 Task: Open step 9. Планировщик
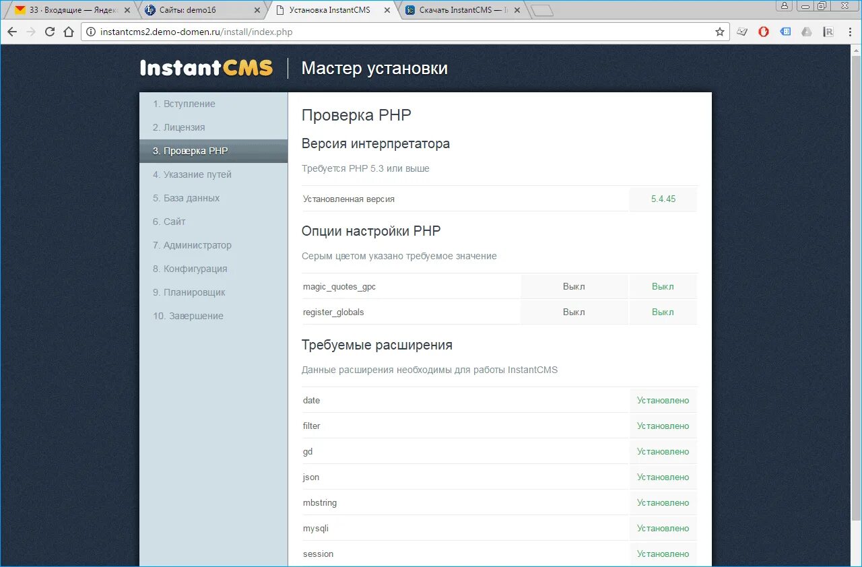point(213,292)
